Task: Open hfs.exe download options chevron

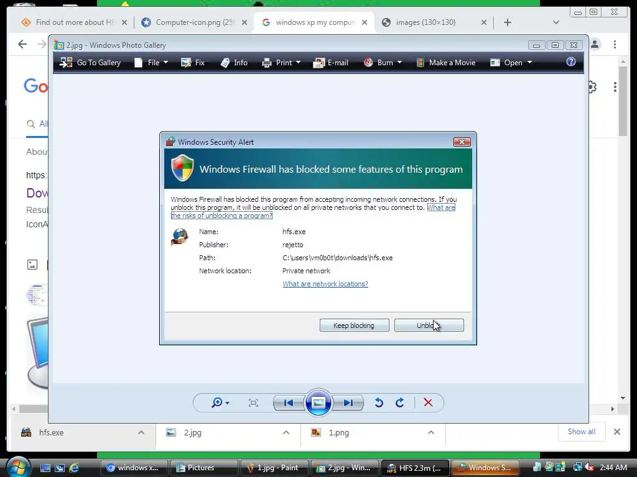Action: pyautogui.click(x=141, y=432)
